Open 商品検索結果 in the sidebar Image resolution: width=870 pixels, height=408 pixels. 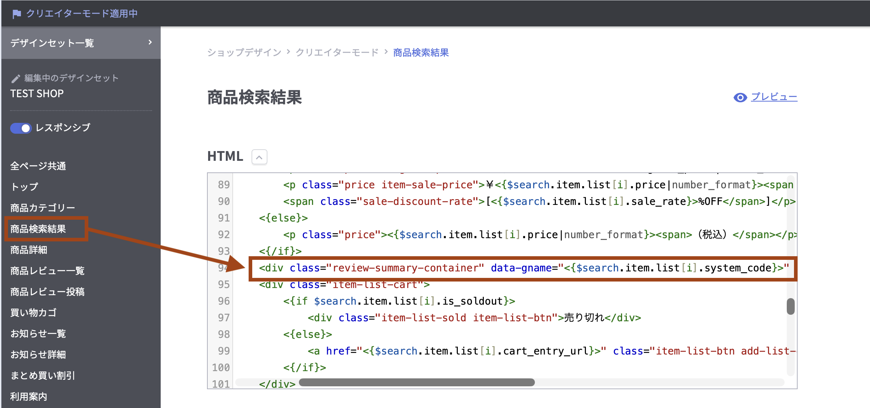click(38, 229)
